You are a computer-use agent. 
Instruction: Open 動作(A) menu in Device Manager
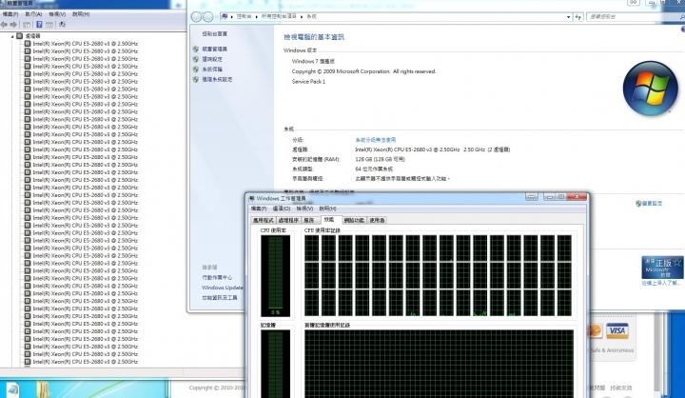[33, 14]
